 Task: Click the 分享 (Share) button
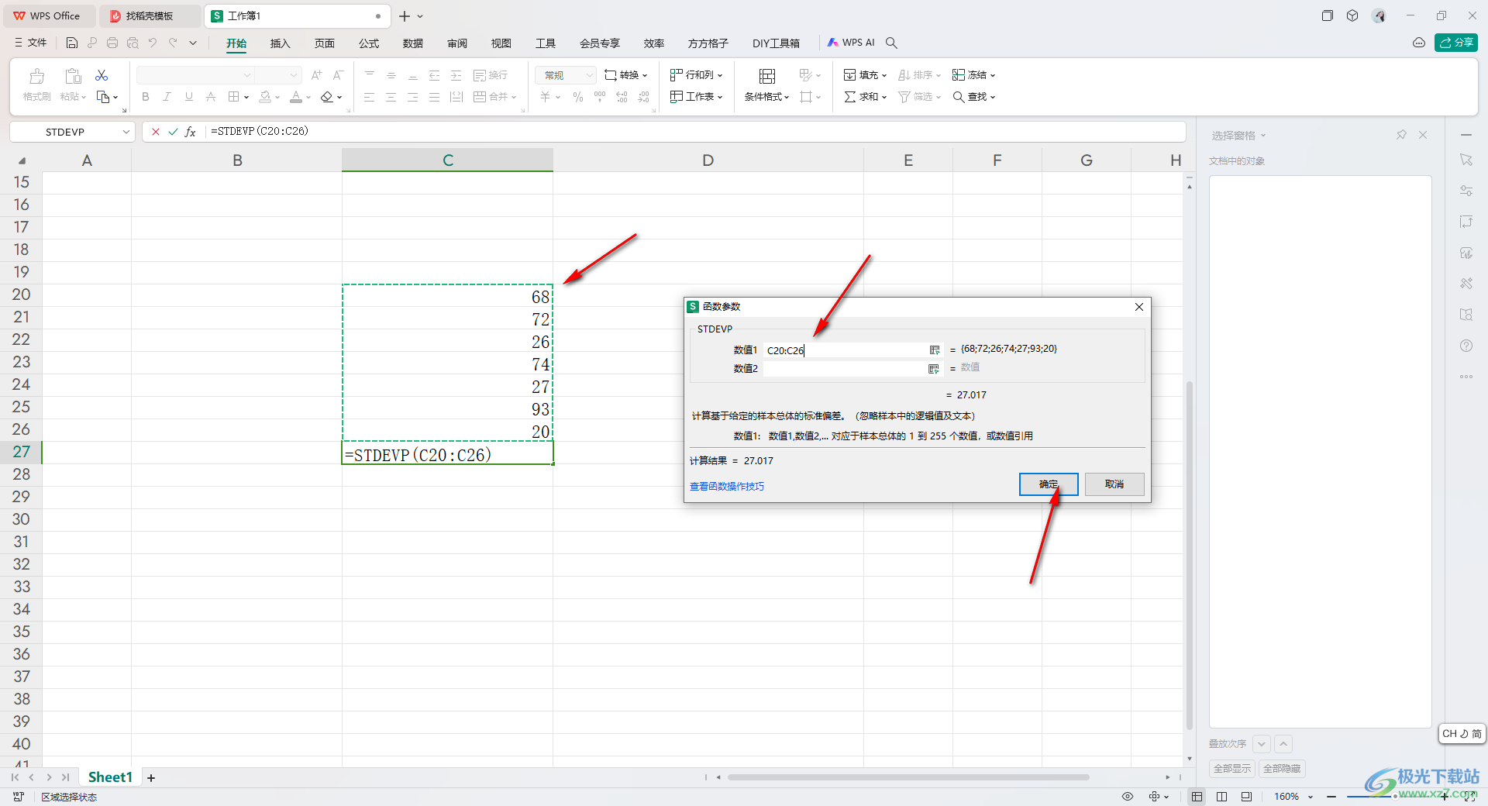(1456, 43)
